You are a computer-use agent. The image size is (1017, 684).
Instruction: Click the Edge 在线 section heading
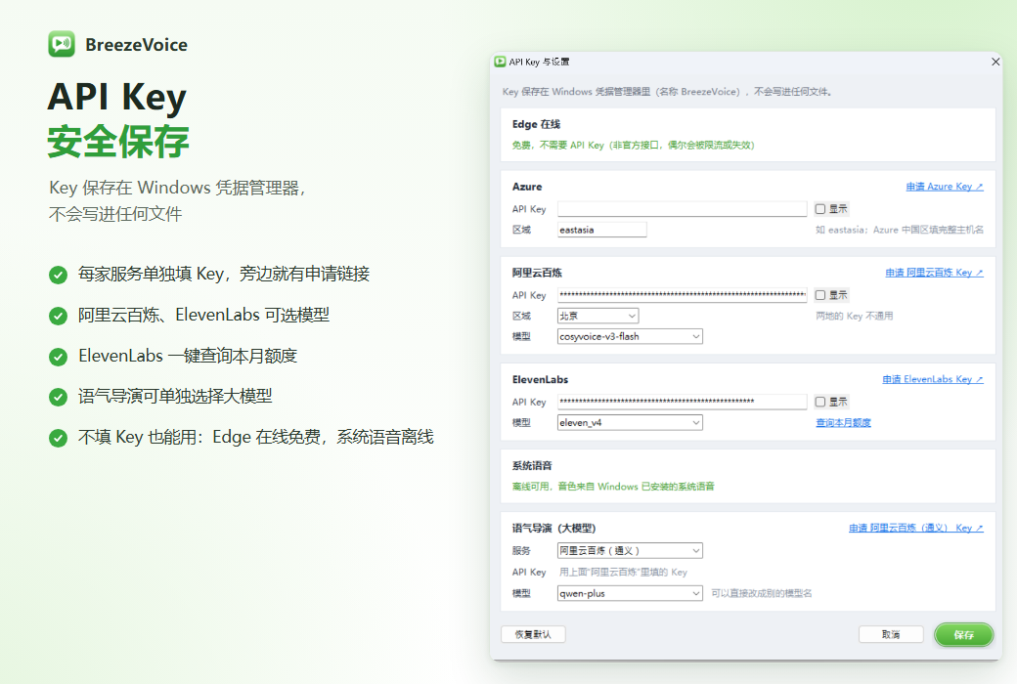(536, 124)
